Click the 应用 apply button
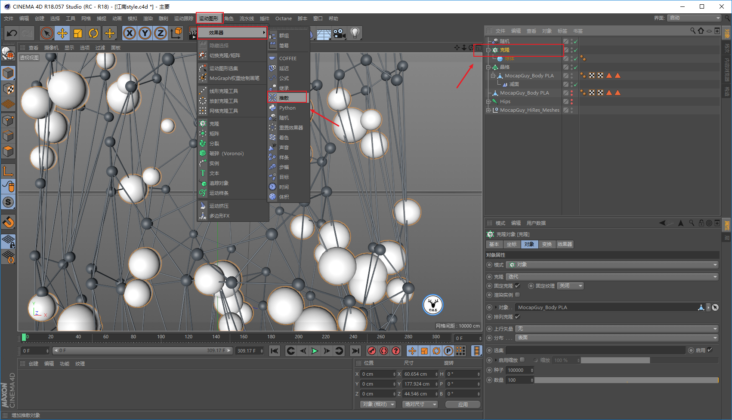The height and width of the screenshot is (420, 732). click(463, 404)
